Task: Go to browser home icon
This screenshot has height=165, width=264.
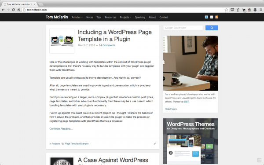Action: pos(18,10)
